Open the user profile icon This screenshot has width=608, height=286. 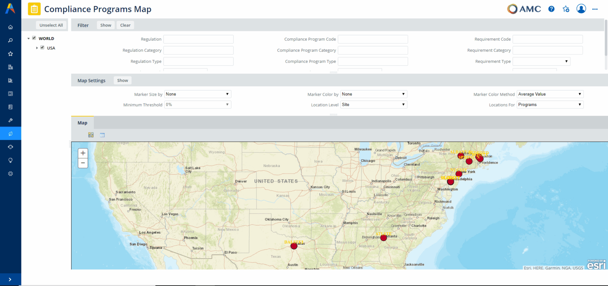581,9
